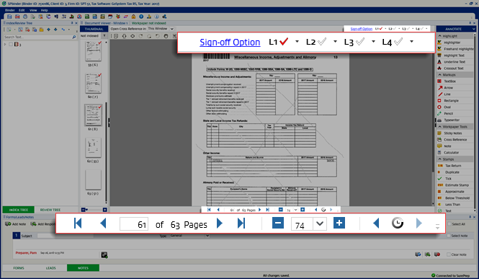Apply the Approximate stamp
This screenshot has height=279, width=479.
pos(455,192)
